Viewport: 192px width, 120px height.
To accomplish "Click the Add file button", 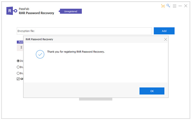I will (x=164, y=31).
